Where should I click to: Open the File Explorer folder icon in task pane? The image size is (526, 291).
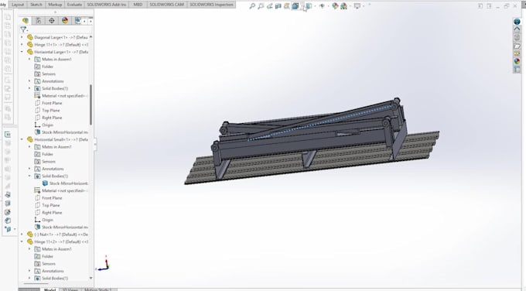point(517,46)
